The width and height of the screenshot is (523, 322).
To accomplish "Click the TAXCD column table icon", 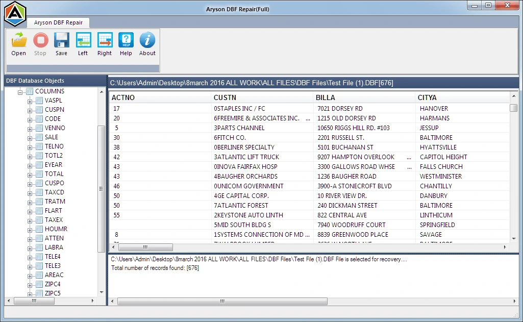I will point(39,192).
